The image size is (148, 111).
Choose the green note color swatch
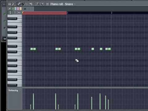[13, 9]
